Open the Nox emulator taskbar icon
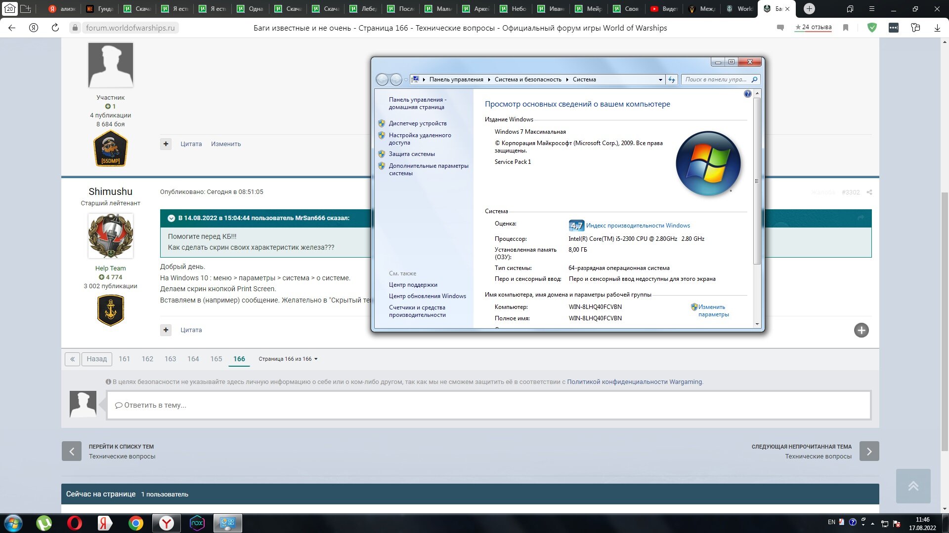The height and width of the screenshot is (533, 949). [197, 523]
